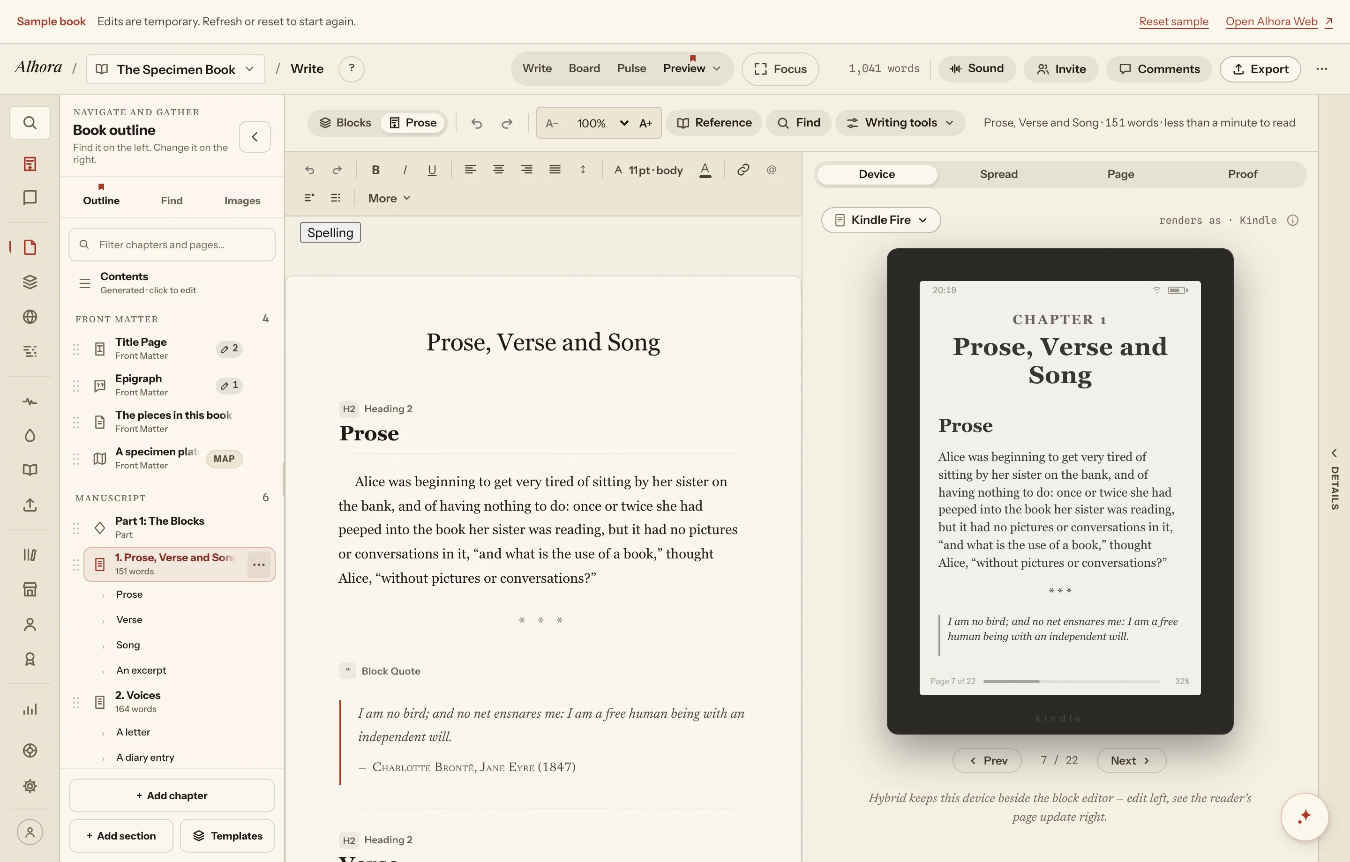Click the Filter chapters and pages field
This screenshot has width=1350, height=862.
click(172, 245)
